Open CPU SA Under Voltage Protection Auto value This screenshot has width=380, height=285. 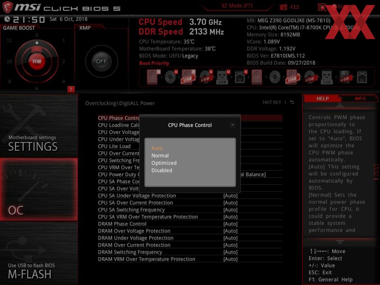point(231,196)
